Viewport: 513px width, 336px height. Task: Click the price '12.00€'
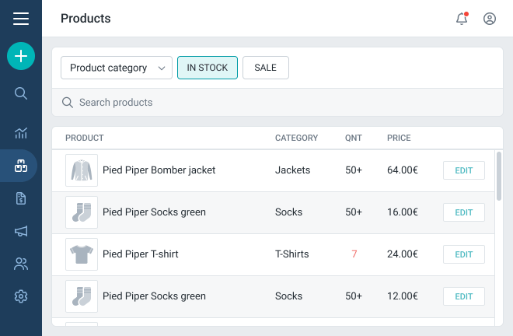pyautogui.click(x=403, y=296)
